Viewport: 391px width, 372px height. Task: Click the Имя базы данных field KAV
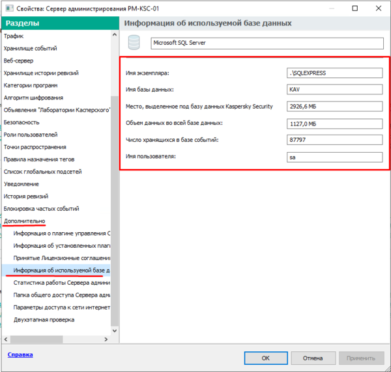pyautogui.click(x=335, y=89)
